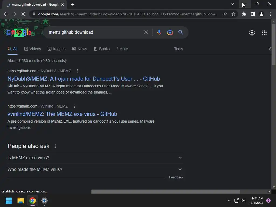
Task: Open a new browser tab
Action: (x=73, y=5)
